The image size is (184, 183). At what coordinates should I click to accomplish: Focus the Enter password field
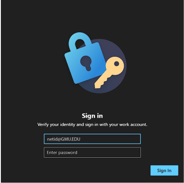[92, 152]
